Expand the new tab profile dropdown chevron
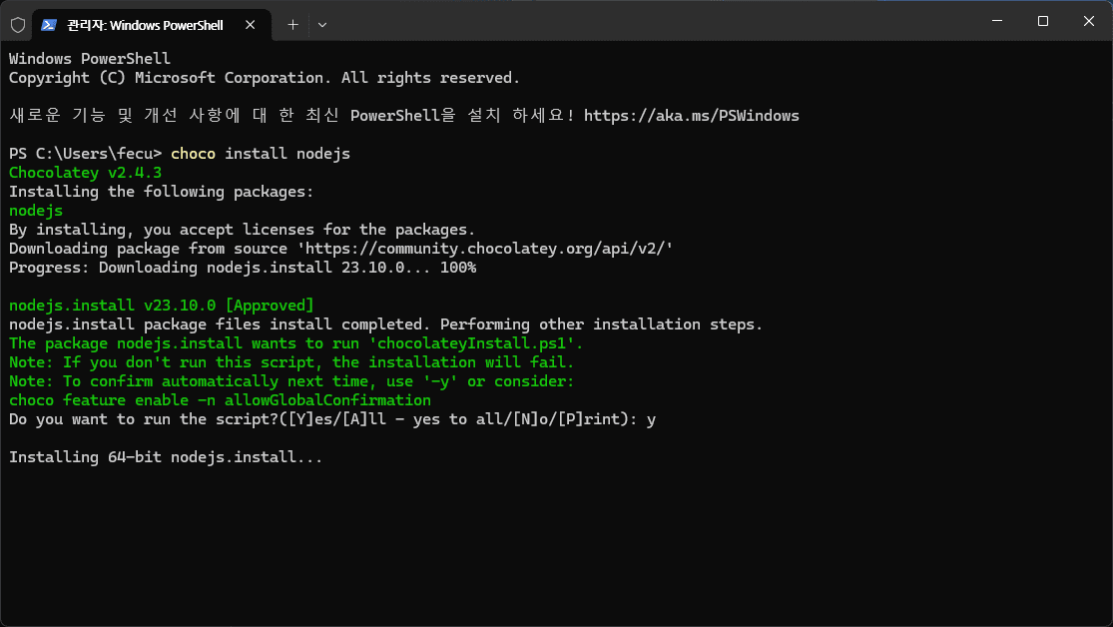Image resolution: width=1113 pixels, height=627 pixels. pyautogui.click(x=322, y=25)
